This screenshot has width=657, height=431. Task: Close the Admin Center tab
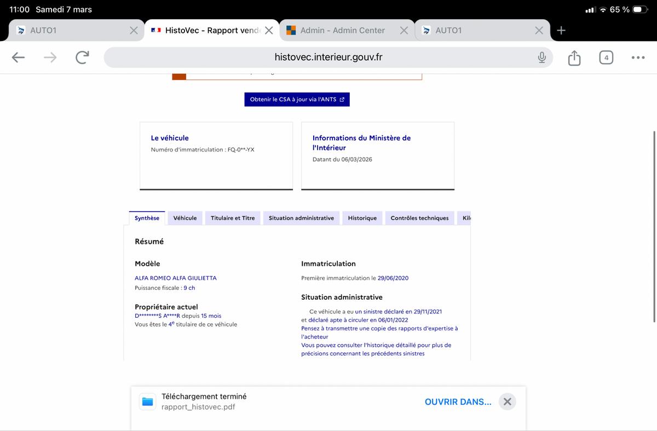click(x=404, y=31)
